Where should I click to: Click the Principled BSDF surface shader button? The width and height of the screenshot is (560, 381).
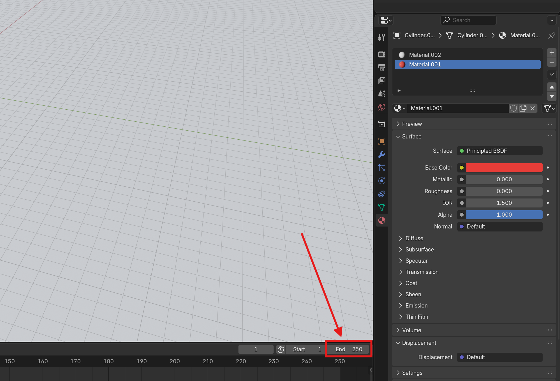coord(500,151)
